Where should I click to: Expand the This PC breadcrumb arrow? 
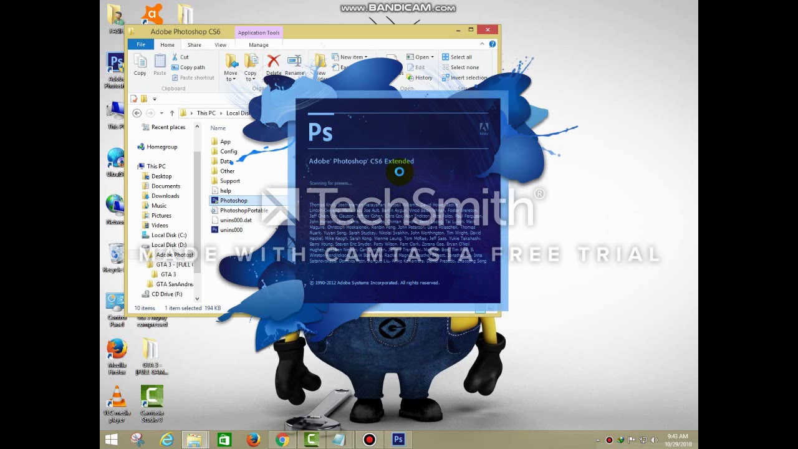[x=220, y=113]
